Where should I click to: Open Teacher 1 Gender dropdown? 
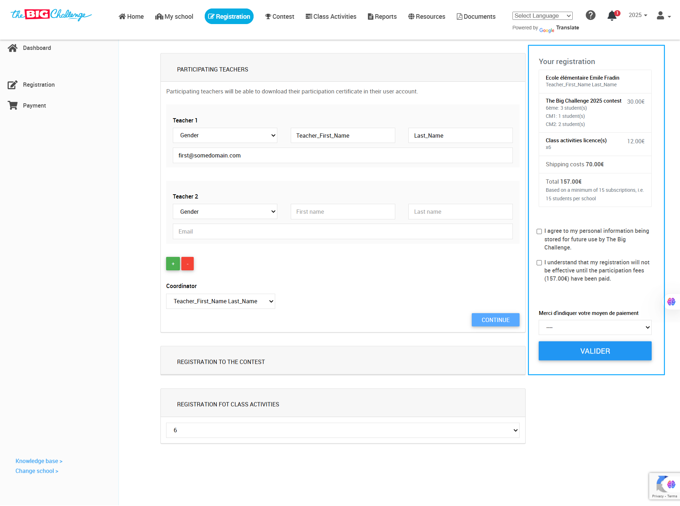click(x=225, y=136)
